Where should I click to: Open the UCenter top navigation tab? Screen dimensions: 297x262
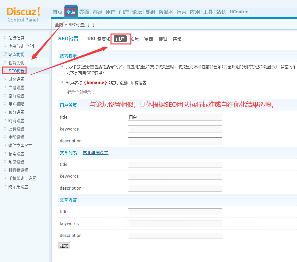click(239, 12)
